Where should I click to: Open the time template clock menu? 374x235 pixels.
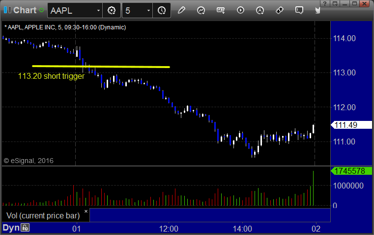pos(162,10)
